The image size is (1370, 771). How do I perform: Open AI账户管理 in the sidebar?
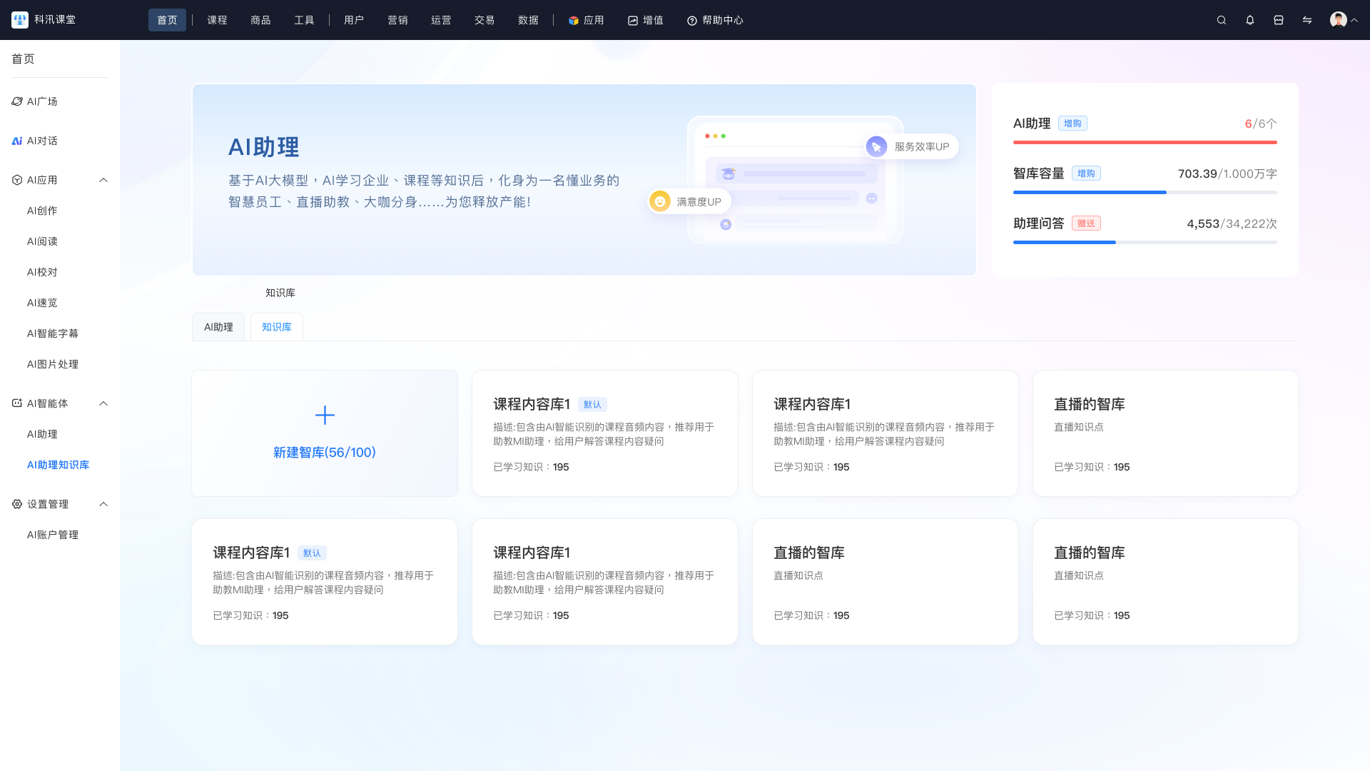[52, 534]
